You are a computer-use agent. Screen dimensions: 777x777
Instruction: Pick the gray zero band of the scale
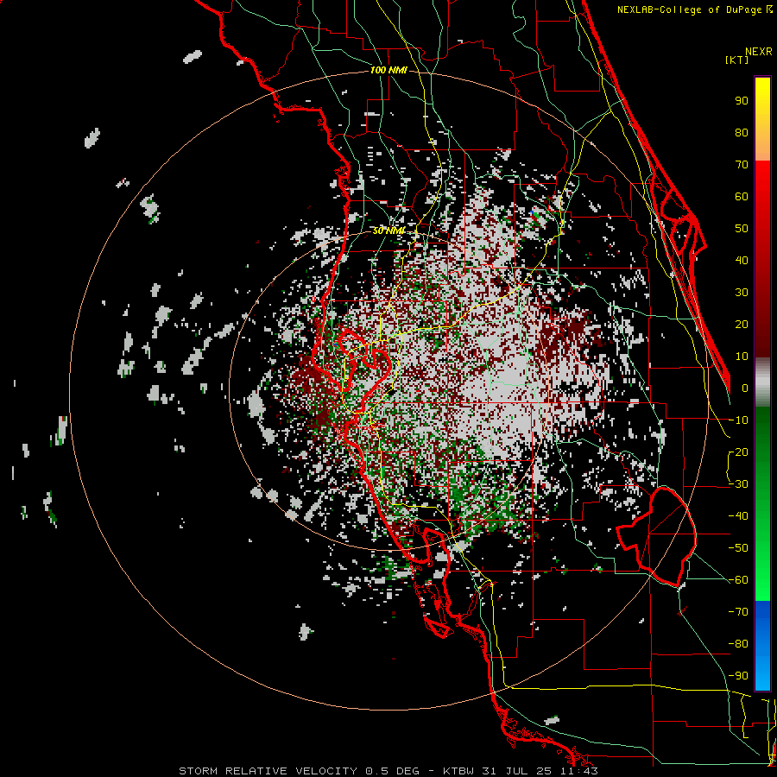click(x=762, y=382)
